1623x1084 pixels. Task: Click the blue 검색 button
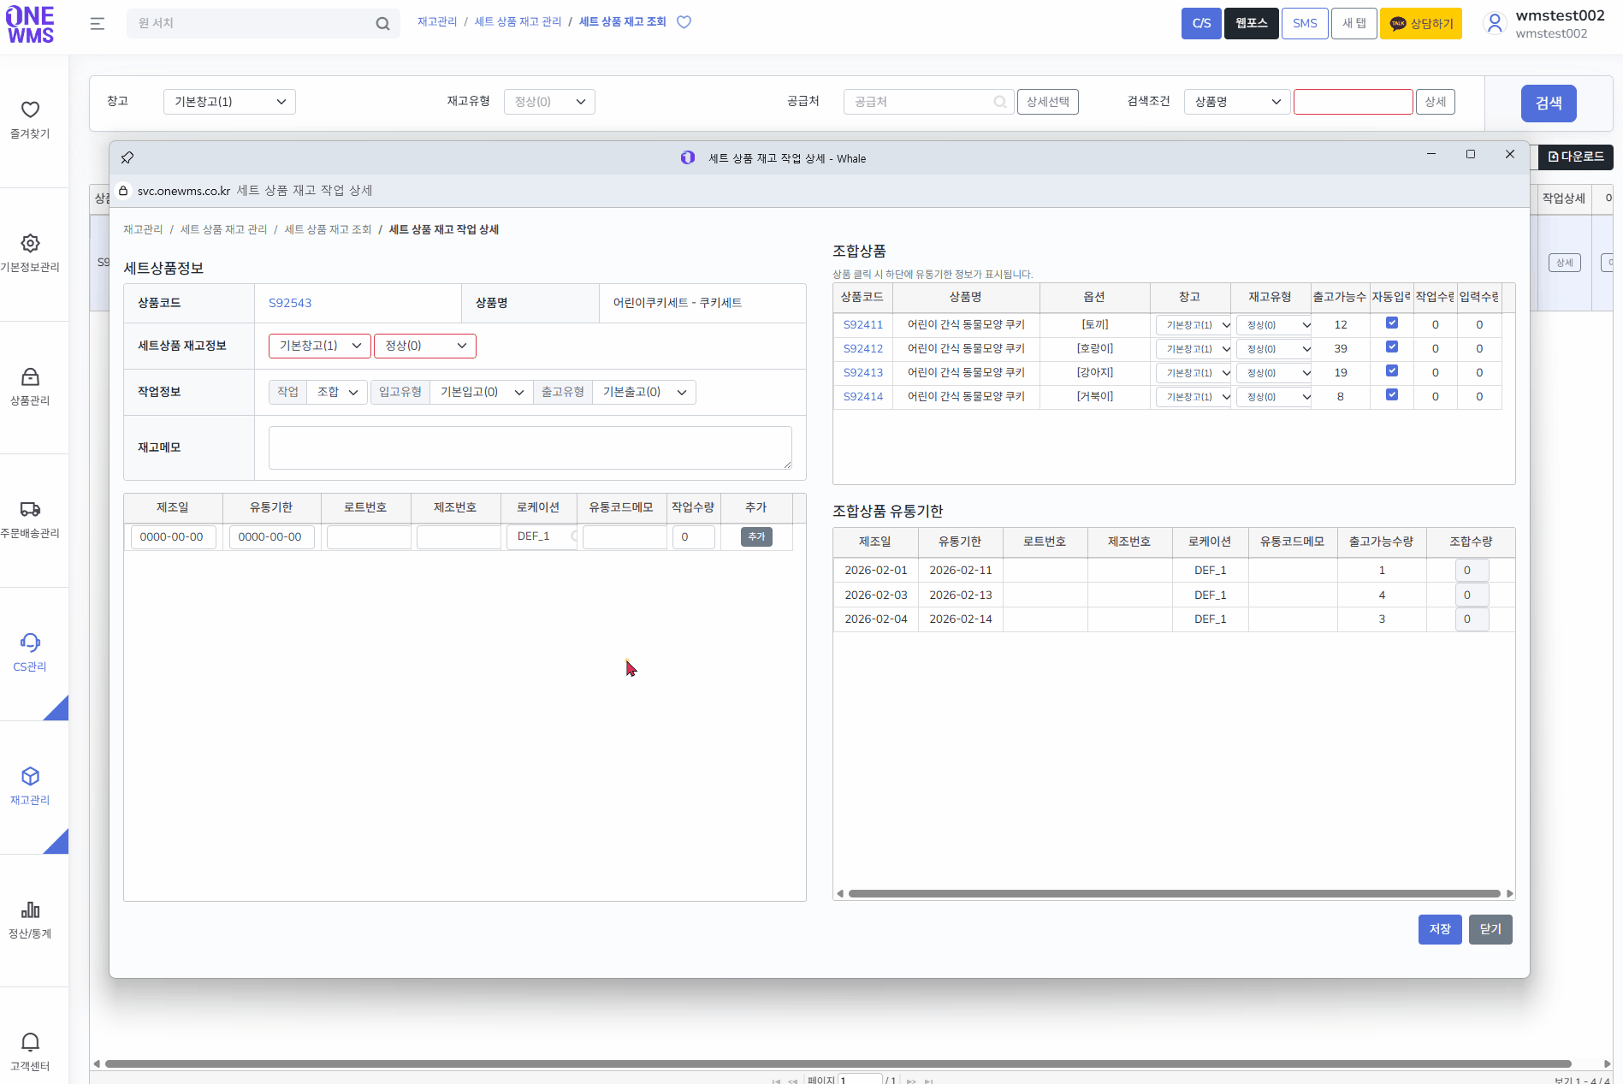[x=1549, y=104]
